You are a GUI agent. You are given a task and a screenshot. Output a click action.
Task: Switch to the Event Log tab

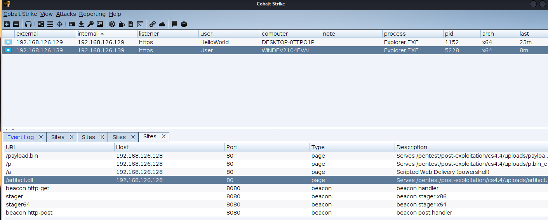21,137
